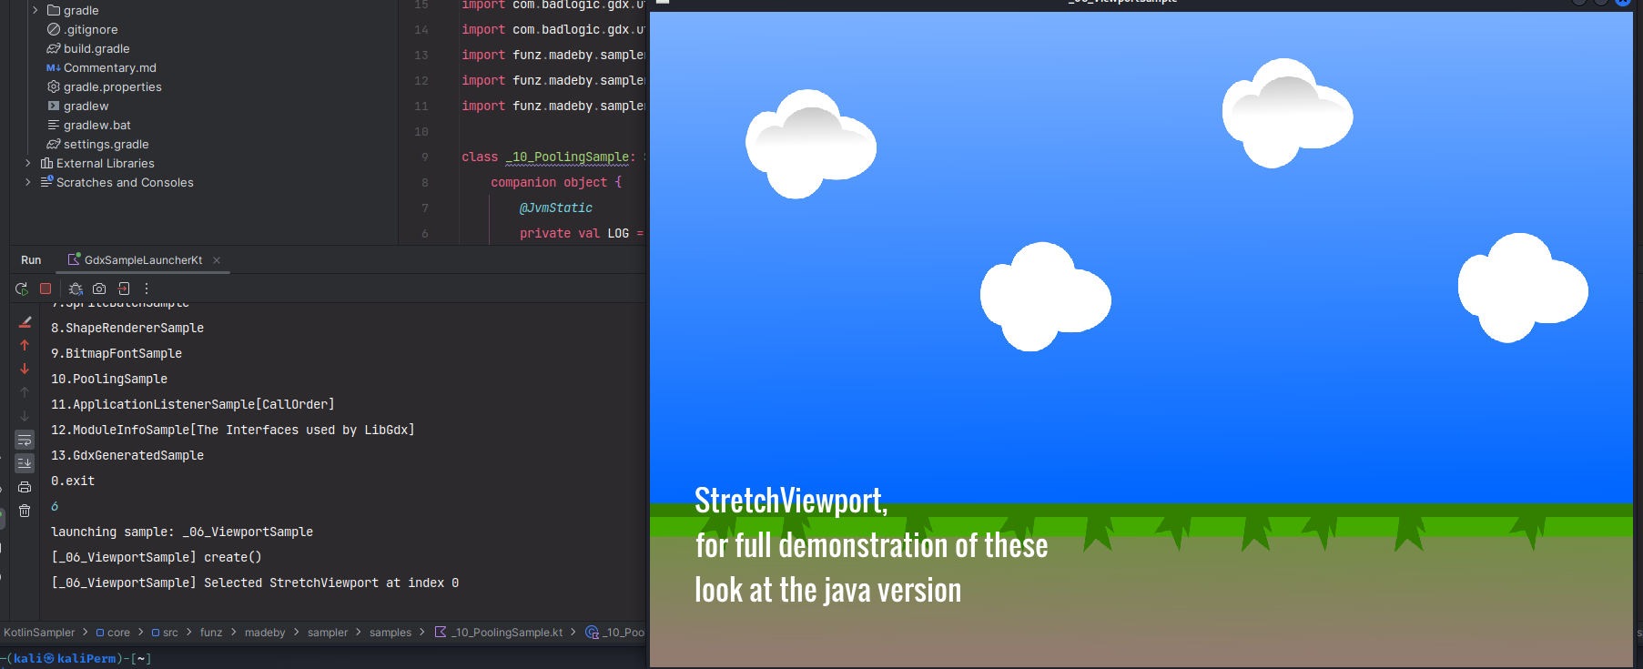Take a thread dump with camera icon
This screenshot has width=1643, height=669.
99,289
